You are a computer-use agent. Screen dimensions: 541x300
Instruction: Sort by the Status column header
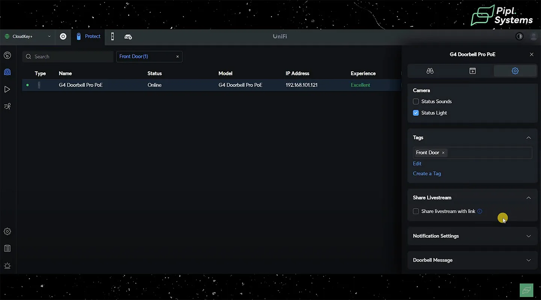(x=154, y=74)
